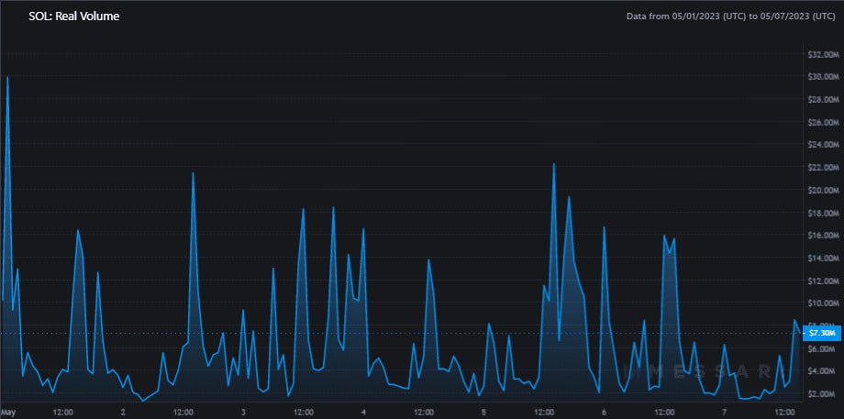Select the "6" date label on x-axis
The width and height of the screenshot is (844, 419).
[605, 413]
